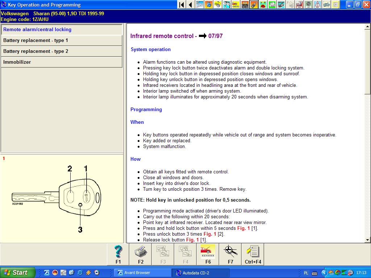Click the PL language indicator in tray
Image resolution: width=371 pixels, height=278 pixels.
tap(306, 273)
